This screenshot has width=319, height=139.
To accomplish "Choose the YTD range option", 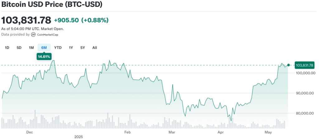I will click(58, 47).
